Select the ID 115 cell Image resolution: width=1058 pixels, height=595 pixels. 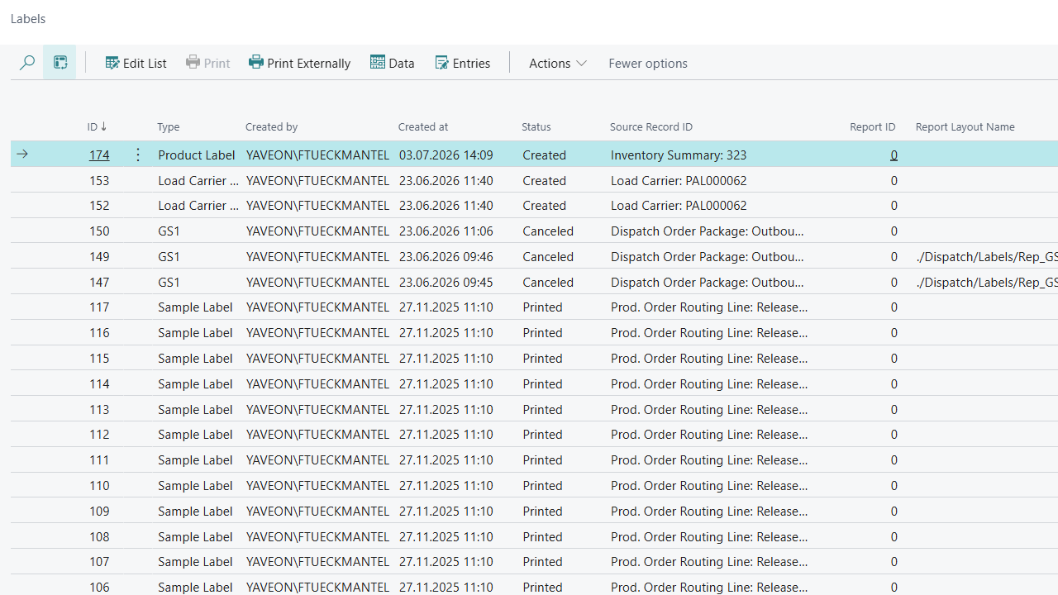pos(99,358)
